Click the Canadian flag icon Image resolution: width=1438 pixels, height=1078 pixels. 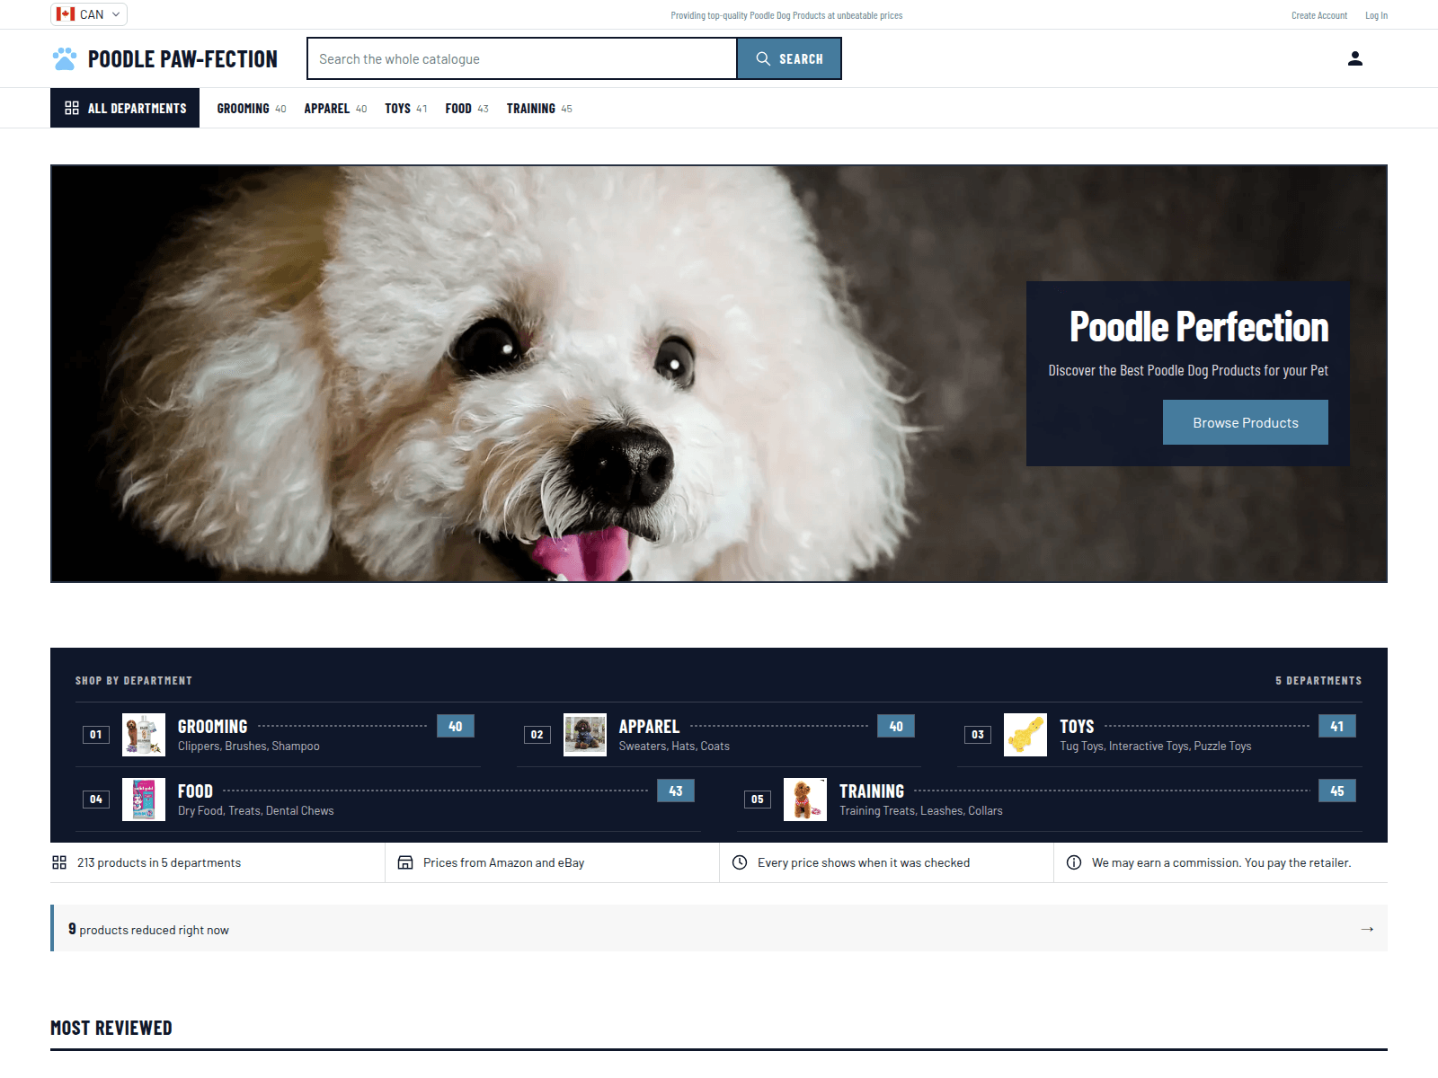point(66,14)
